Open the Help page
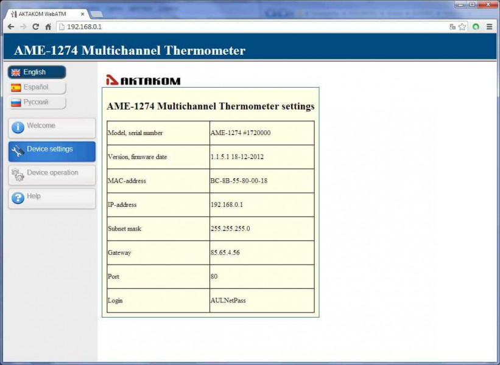 [52, 198]
